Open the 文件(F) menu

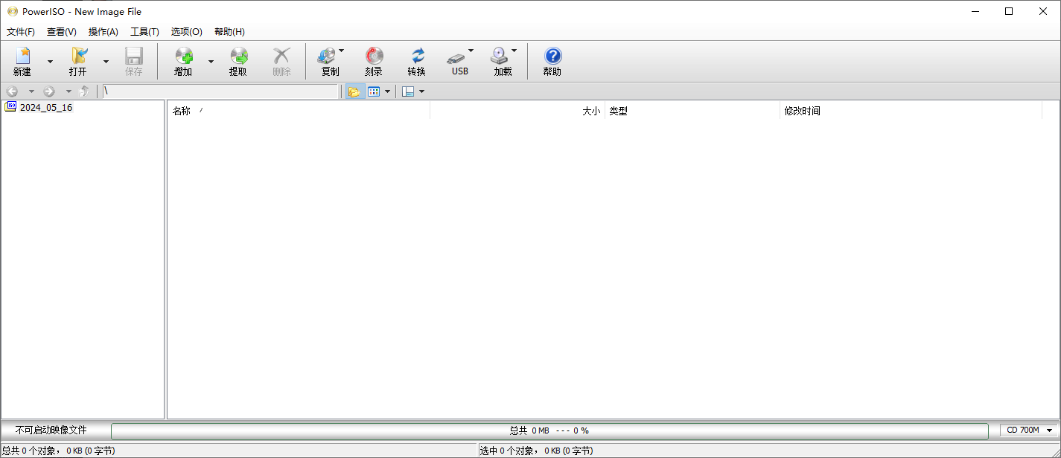tap(21, 32)
